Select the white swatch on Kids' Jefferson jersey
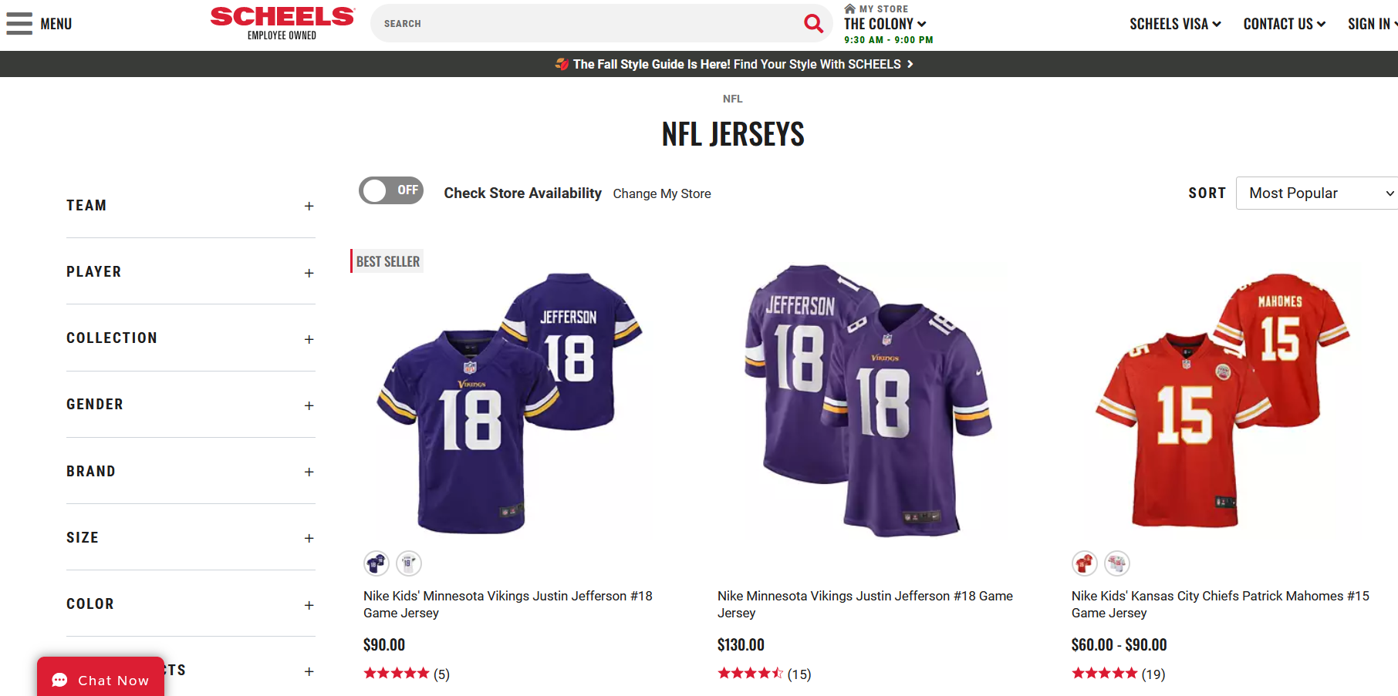The height and width of the screenshot is (696, 1398). 409,563
